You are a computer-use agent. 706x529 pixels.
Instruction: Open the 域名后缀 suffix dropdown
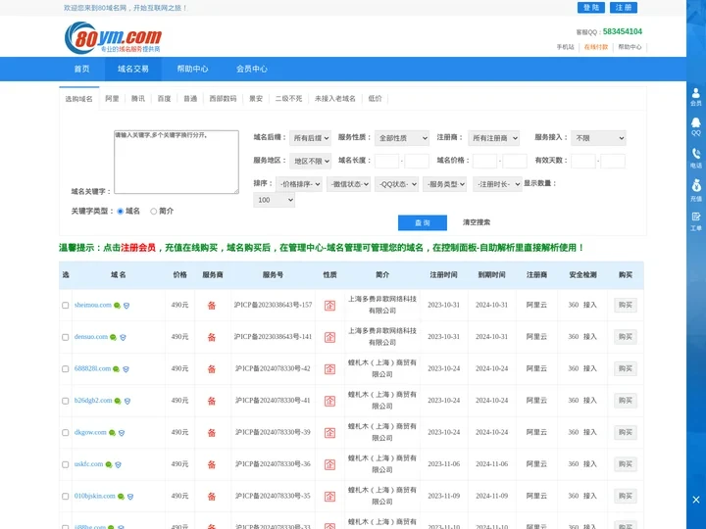[x=310, y=138]
